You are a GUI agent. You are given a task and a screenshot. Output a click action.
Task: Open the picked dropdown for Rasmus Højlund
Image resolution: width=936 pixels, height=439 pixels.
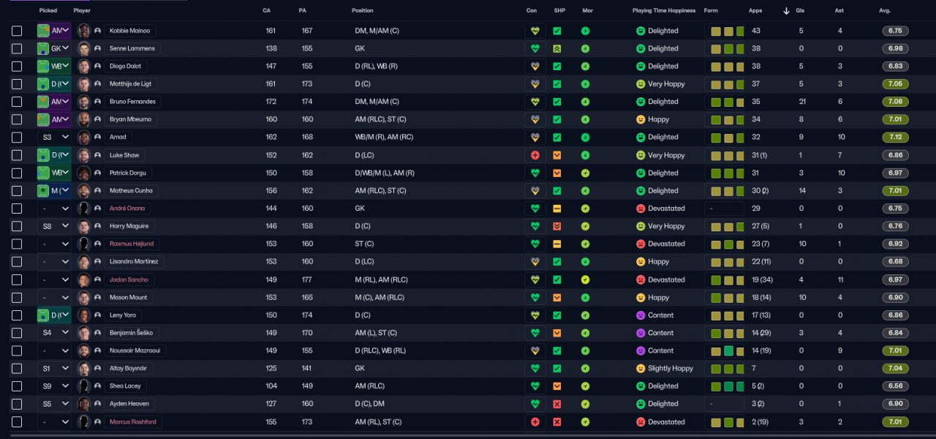point(54,244)
